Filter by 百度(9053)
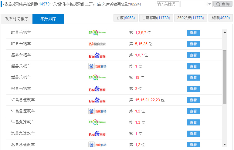Image resolution: width=234 pixels, height=150 pixels. coord(126,18)
